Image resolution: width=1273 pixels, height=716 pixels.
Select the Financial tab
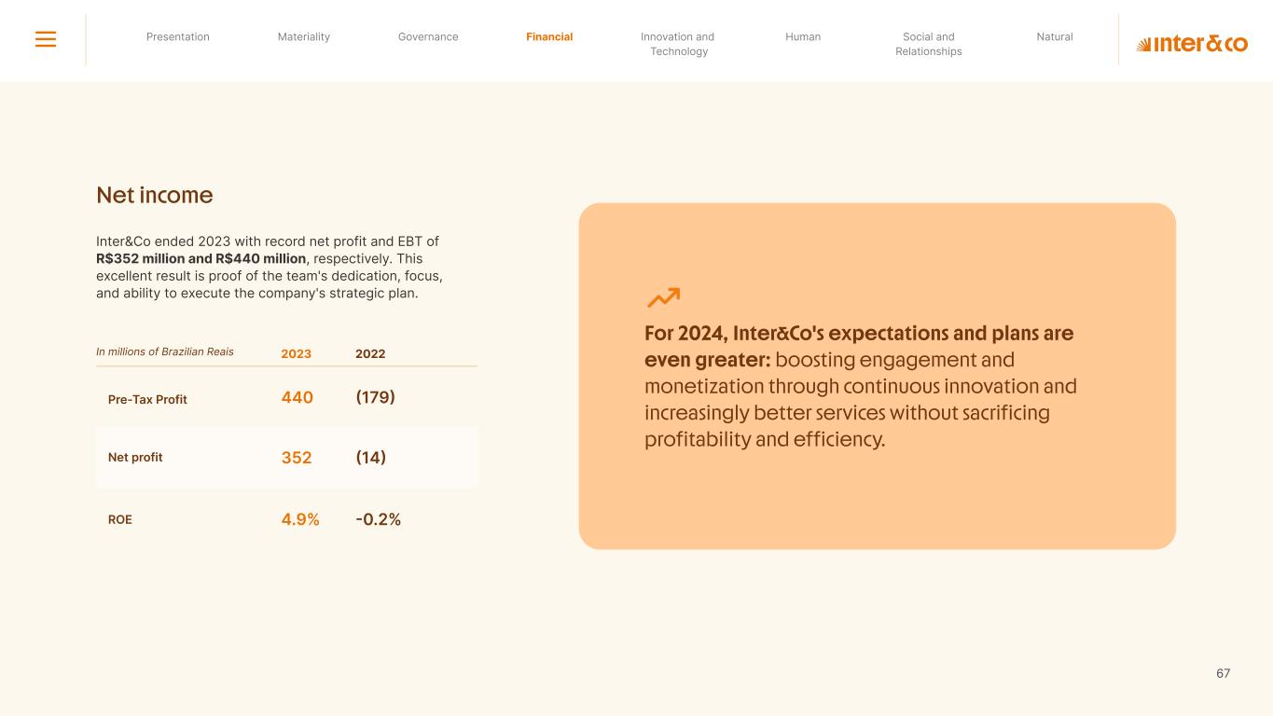[x=549, y=37]
